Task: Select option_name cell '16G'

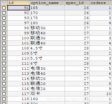Action: click(x=47, y=99)
